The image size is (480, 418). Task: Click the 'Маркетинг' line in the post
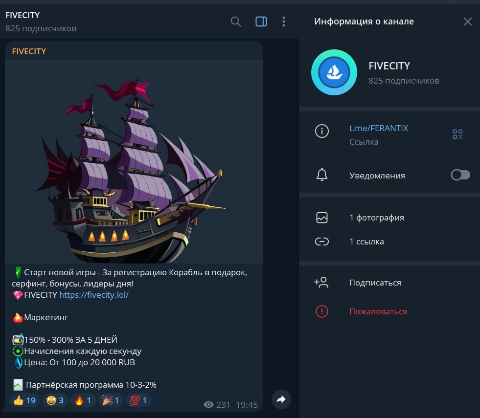pos(46,317)
